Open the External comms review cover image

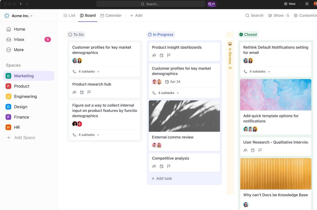(184, 116)
